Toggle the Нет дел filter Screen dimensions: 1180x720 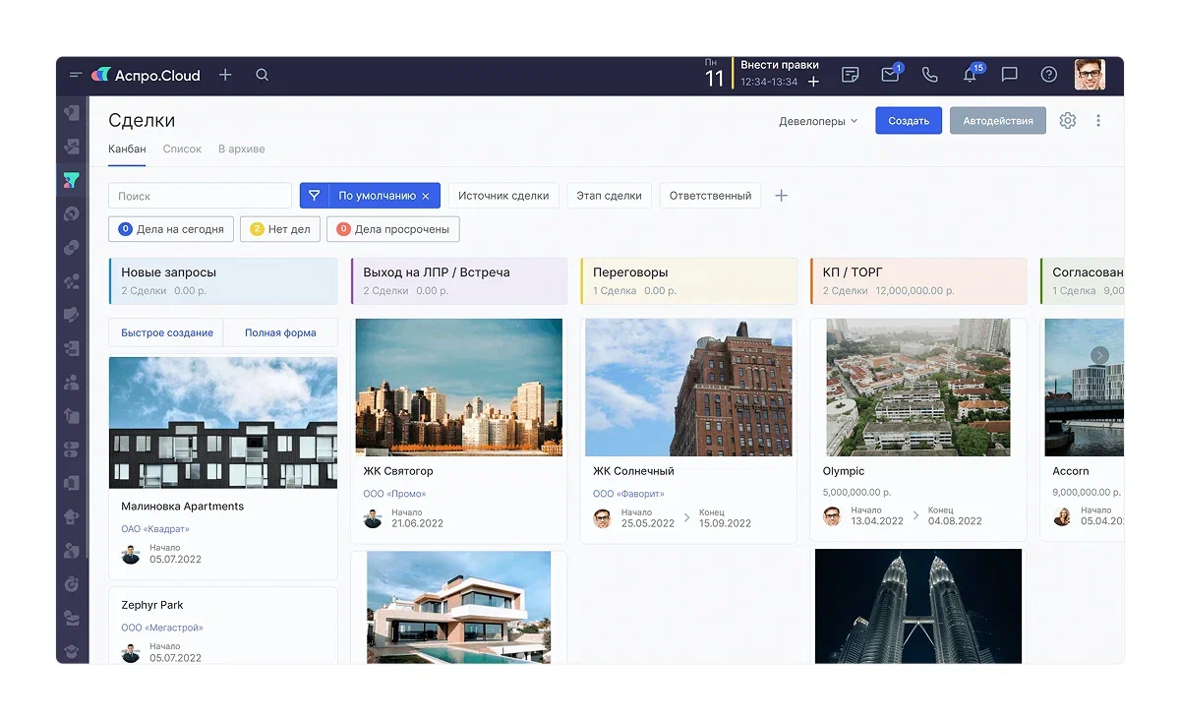280,229
